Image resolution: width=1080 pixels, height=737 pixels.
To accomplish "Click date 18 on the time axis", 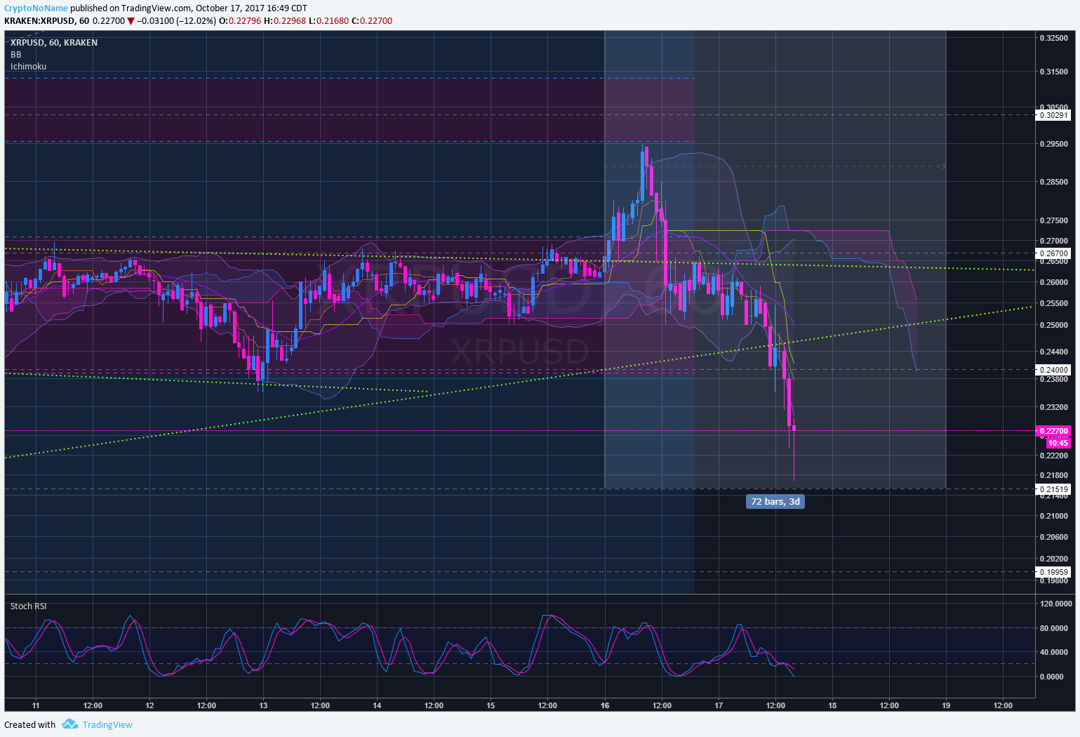I will [x=832, y=705].
